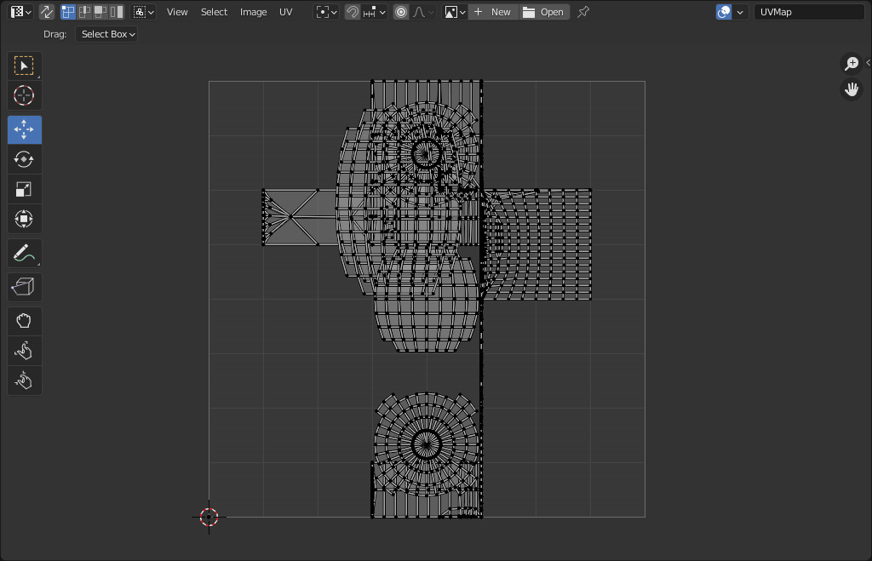Image resolution: width=872 pixels, height=561 pixels.
Task: Enable vertex select mode
Action: click(x=68, y=12)
